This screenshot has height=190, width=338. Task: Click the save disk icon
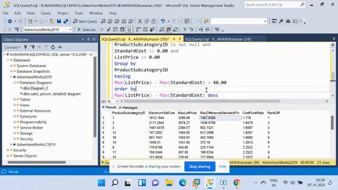[x=59, y=21]
